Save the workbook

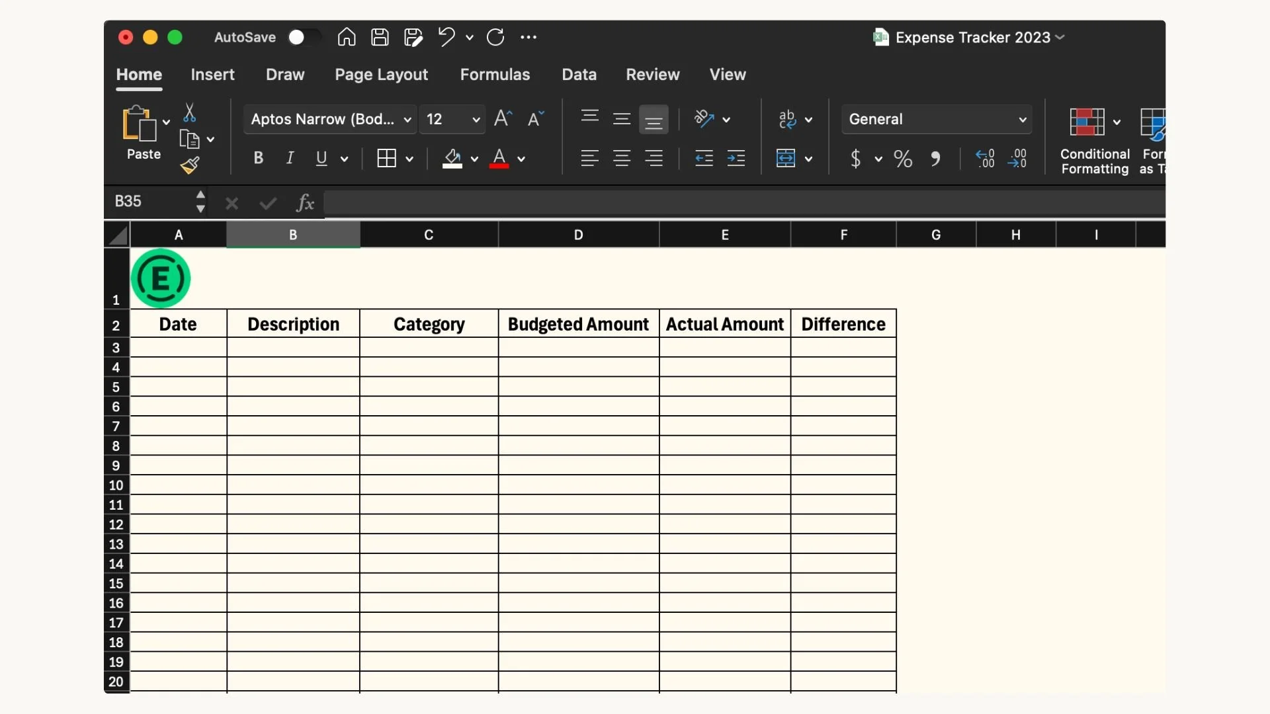380,37
